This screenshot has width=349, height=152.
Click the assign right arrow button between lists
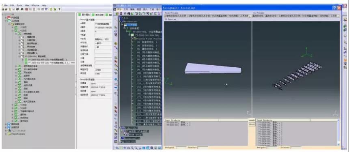252,120
